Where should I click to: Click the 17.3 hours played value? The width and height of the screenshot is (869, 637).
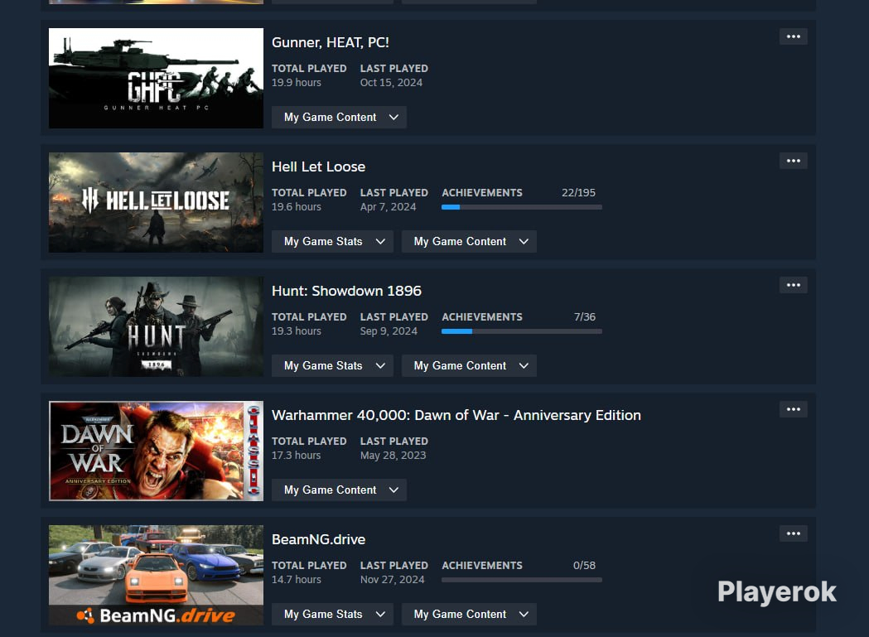(x=297, y=455)
